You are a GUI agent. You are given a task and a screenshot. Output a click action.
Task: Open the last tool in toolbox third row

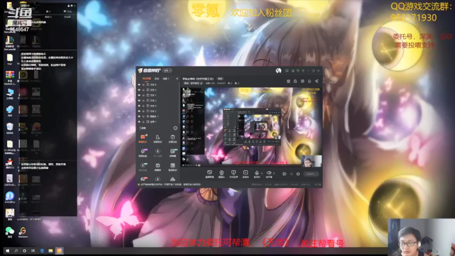tap(173, 166)
